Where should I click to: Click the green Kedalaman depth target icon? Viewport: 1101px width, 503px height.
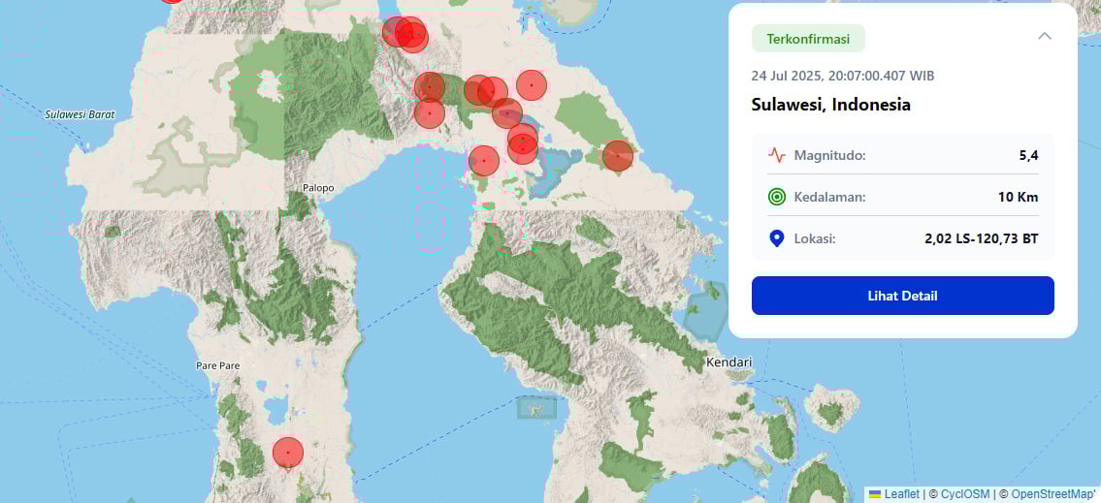(x=776, y=197)
